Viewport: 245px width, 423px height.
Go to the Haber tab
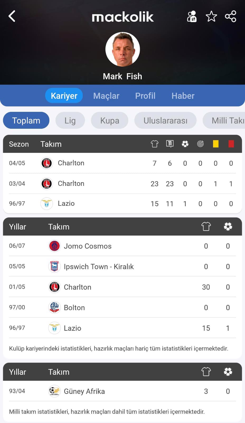183,96
